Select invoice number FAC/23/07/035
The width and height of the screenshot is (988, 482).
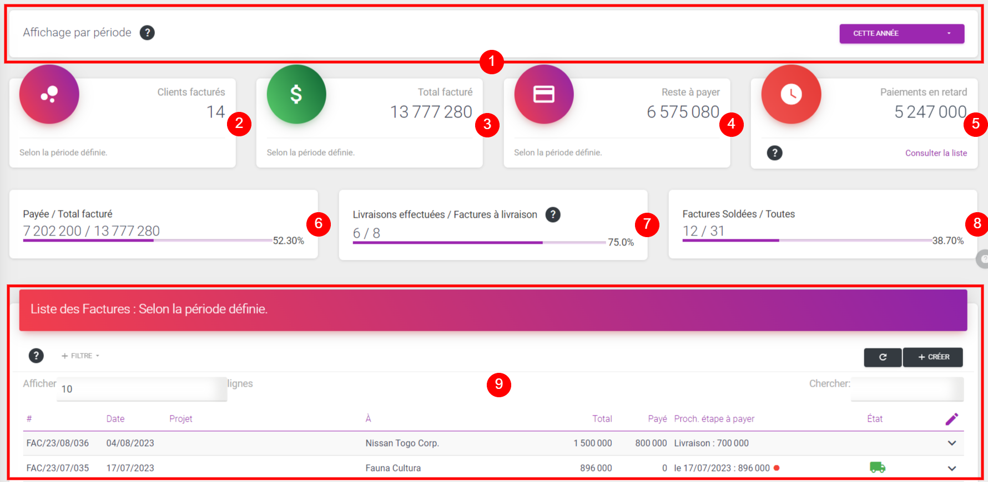pyautogui.click(x=58, y=468)
